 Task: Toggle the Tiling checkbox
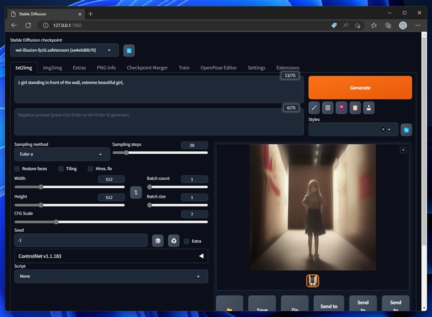61,169
